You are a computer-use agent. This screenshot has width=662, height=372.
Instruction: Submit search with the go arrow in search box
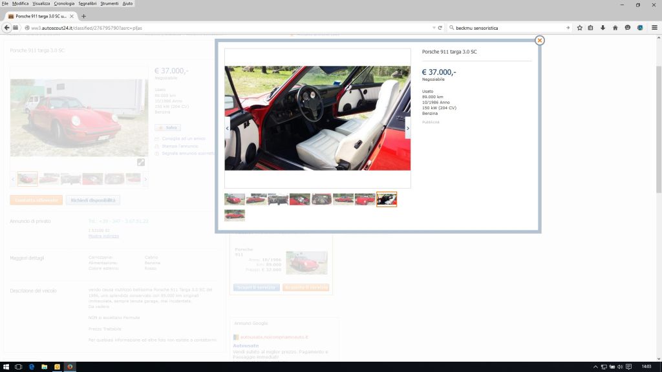point(568,28)
